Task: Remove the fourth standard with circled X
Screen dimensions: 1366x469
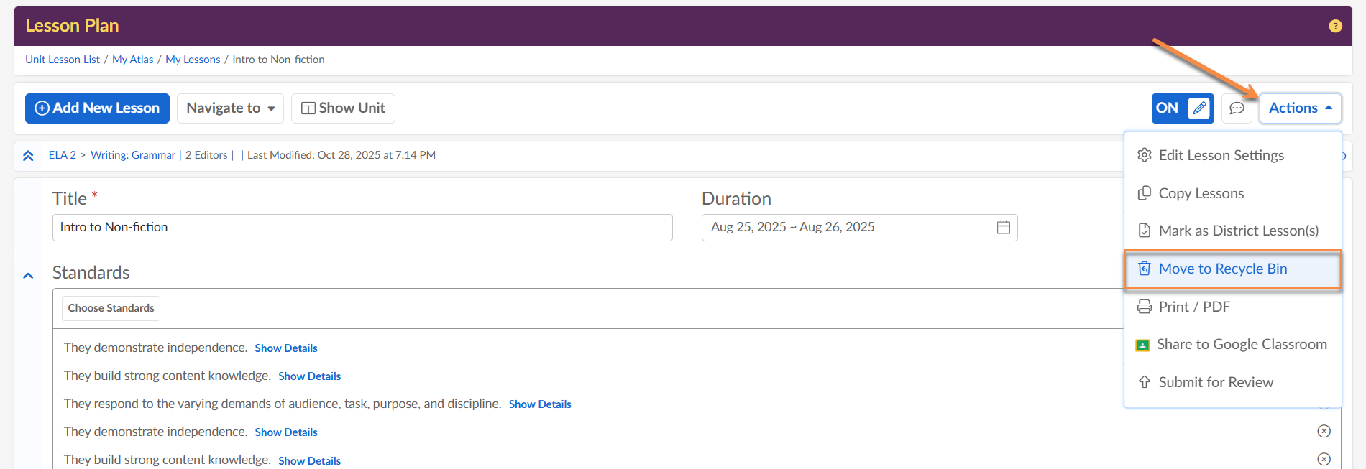Action: (1324, 431)
